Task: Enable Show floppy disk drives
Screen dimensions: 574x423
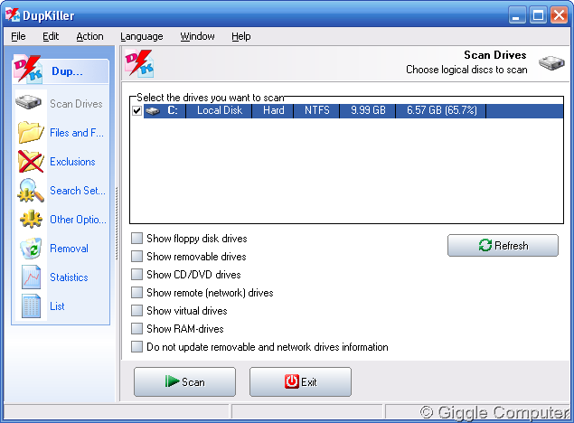Action: click(x=136, y=239)
